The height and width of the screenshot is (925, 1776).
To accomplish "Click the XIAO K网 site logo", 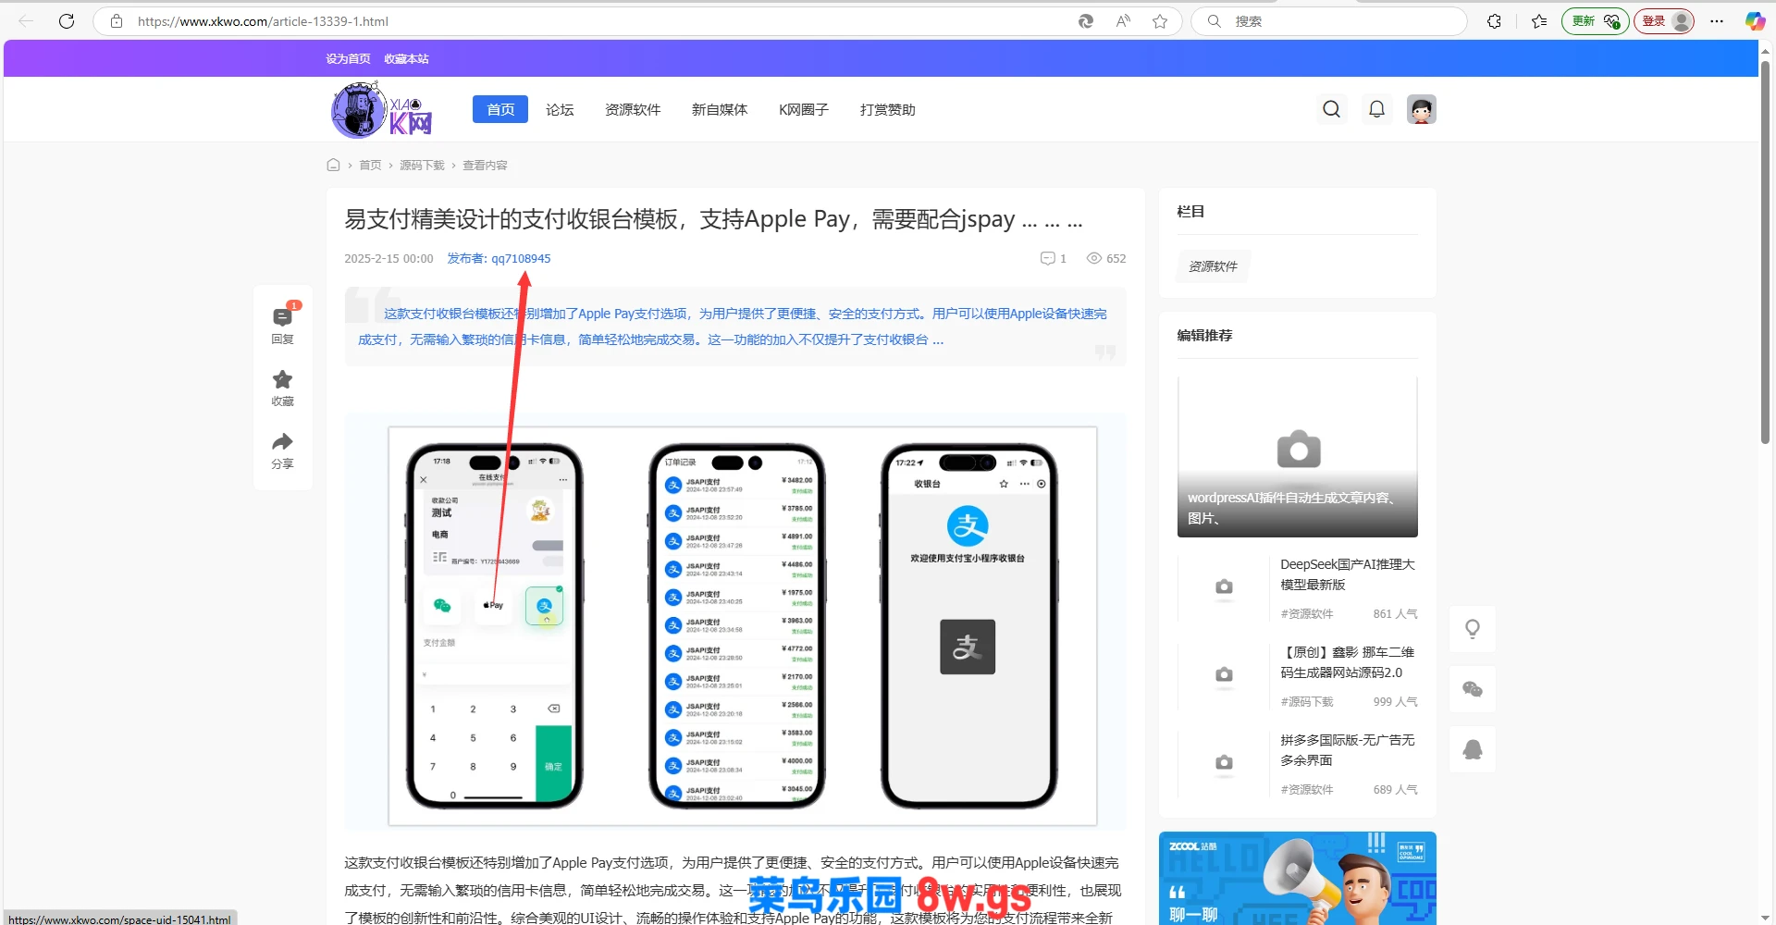I will click(382, 109).
